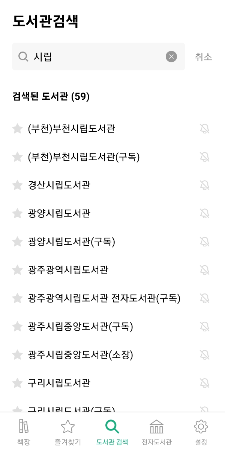Unmute notifications for 광주광역시립도서관
This screenshot has width=225, height=453.
[205, 270]
